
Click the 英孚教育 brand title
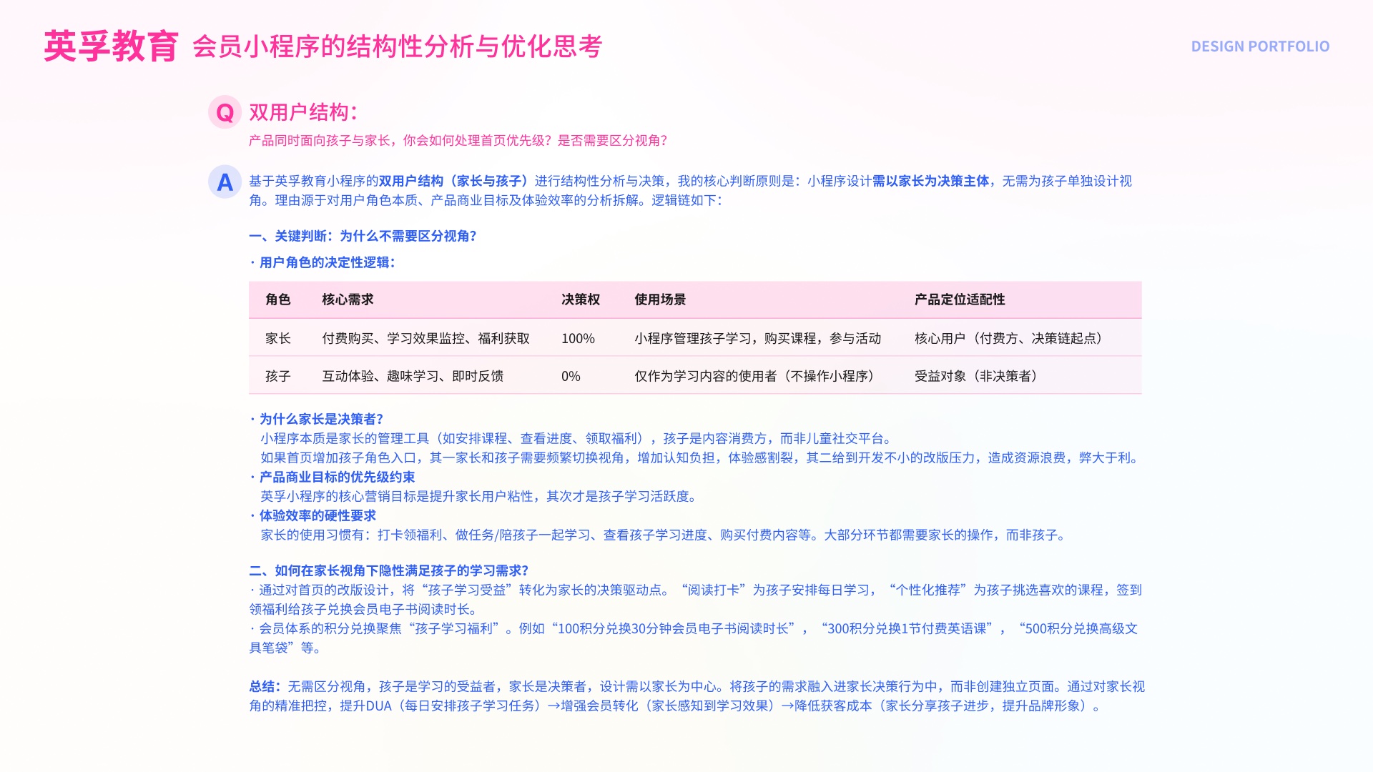111,46
